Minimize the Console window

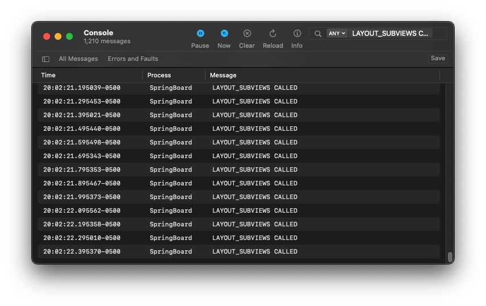[58, 36]
